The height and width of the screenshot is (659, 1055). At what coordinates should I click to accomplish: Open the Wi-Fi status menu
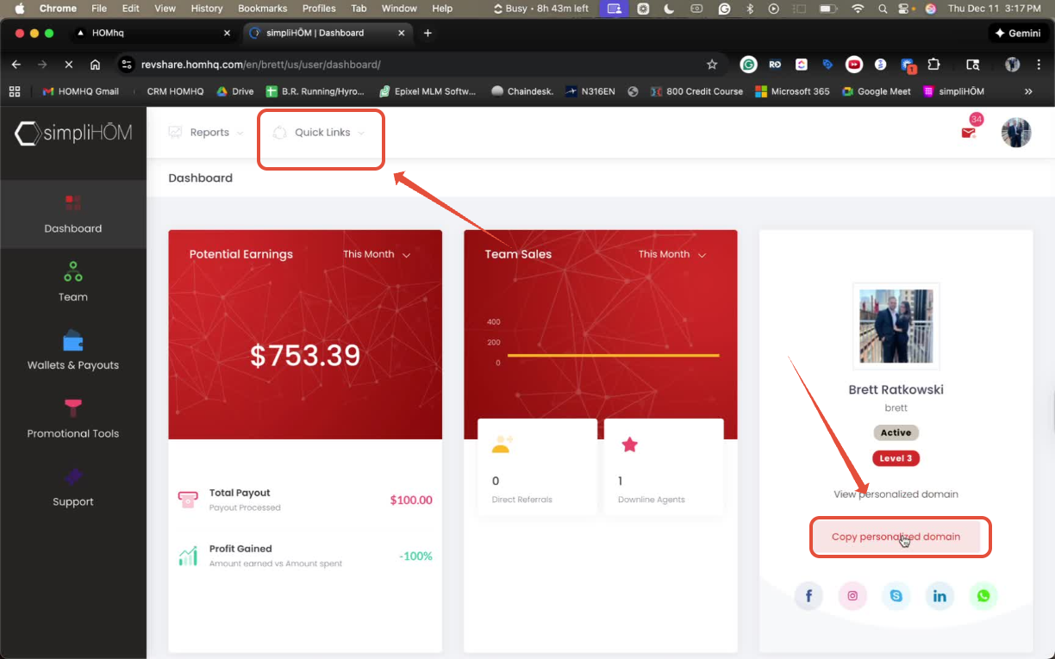857,9
